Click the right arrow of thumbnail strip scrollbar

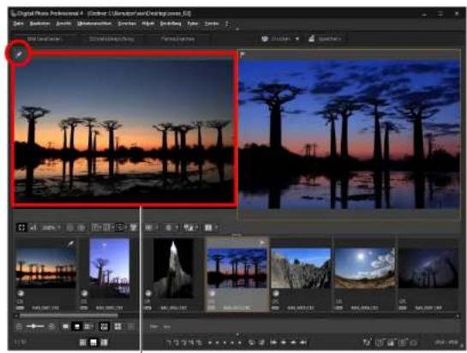458,316
